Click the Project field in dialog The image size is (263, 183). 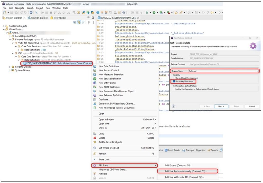[224, 54]
